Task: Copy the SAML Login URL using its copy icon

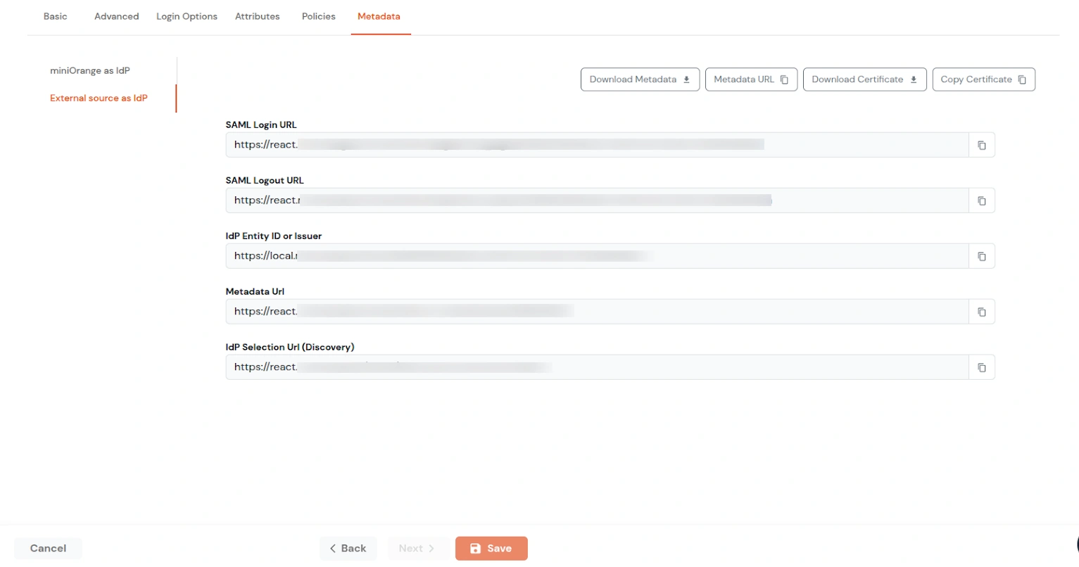Action: click(x=981, y=144)
